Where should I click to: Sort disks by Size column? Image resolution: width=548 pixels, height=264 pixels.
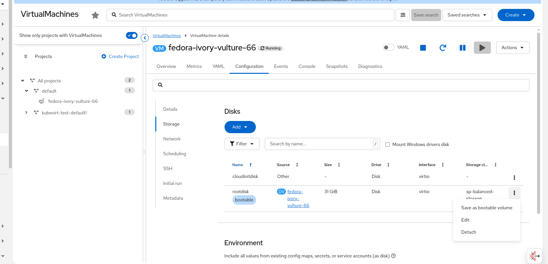coord(339,165)
